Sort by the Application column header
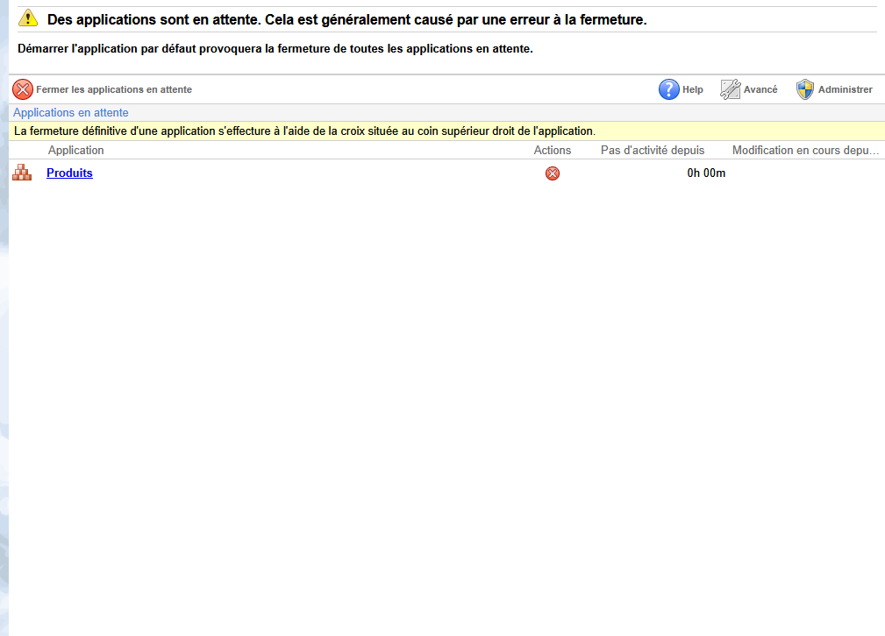This screenshot has height=636, width=885. coord(76,150)
